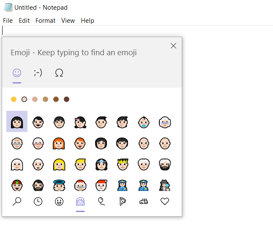Pick the blonde long-haired woman emoji
The image size is (273, 239).
(59, 164)
